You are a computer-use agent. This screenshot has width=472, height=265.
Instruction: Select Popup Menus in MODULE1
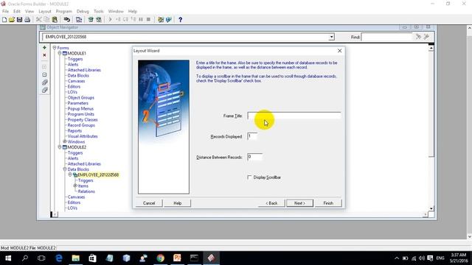click(80, 108)
